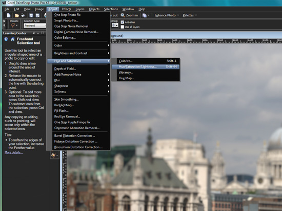Select Hue and Saturation menu entry
282x211 pixels.
(x=78, y=61)
